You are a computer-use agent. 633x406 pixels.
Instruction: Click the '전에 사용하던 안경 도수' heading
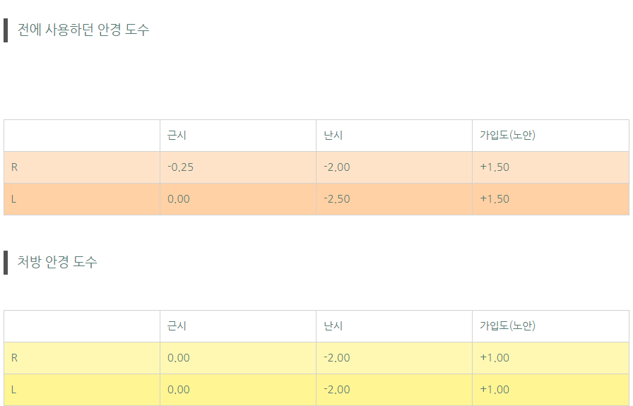(x=83, y=30)
